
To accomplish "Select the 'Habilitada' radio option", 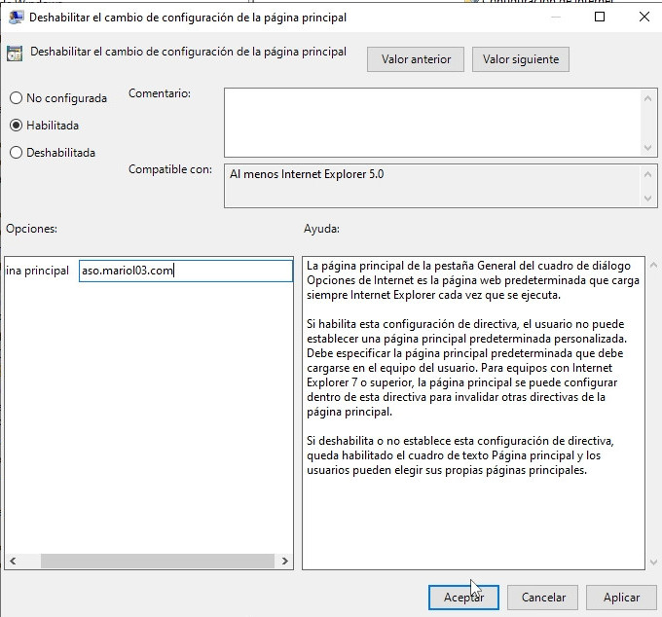I will (x=16, y=126).
